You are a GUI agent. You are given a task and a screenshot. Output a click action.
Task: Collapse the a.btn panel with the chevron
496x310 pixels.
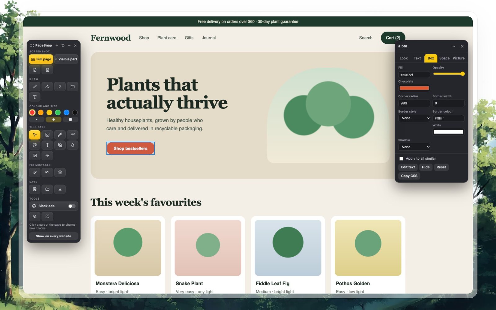(x=454, y=46)
